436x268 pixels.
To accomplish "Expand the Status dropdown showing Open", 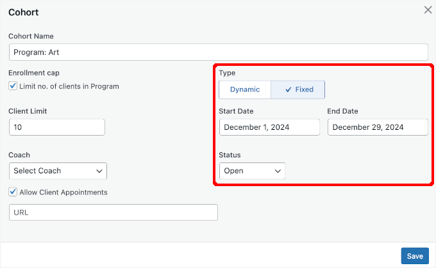I will 252,171.
